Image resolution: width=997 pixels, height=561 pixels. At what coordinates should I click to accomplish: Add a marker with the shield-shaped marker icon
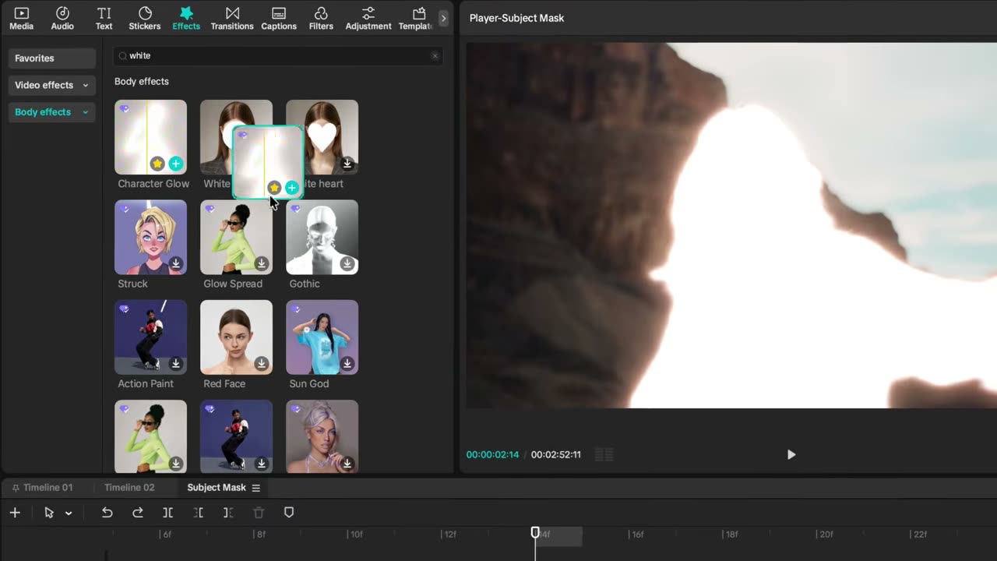(289, 513)
